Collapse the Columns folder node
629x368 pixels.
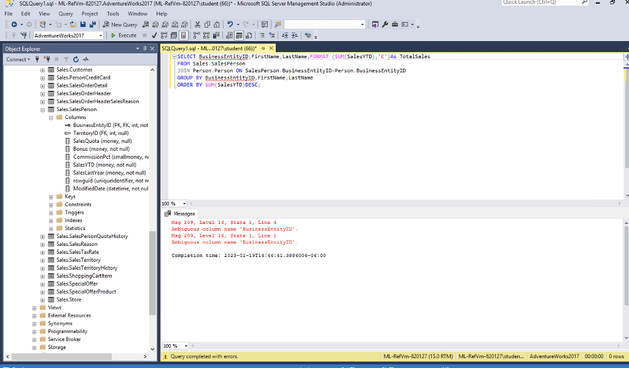point(51,117)
